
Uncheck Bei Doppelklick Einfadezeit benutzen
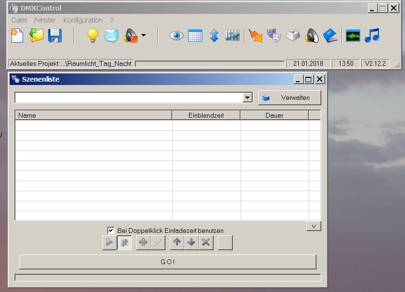coord(111,231)
